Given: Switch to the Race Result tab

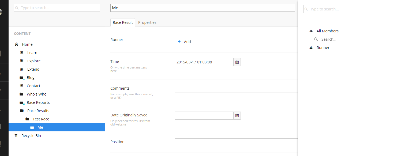Looking at the screenshot, I should pos(123,22).
